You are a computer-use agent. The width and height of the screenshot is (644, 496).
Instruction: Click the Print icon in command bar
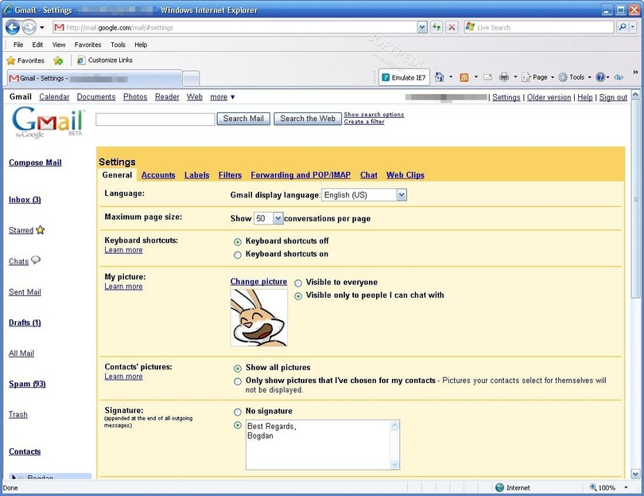point(503,77)
